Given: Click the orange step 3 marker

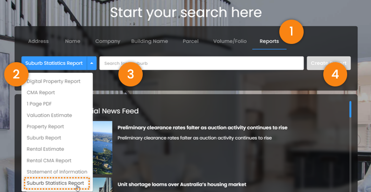Looking at the screenshot, I should (x=131, y=74).
